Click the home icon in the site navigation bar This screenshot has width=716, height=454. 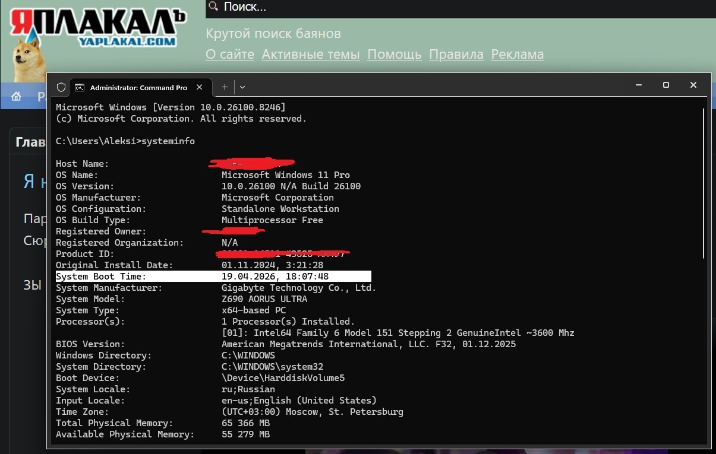[17, 97]
